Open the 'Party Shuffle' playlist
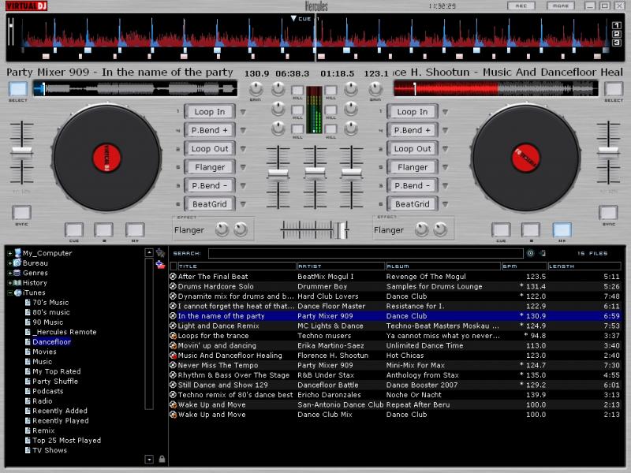 tap(55, 382)
